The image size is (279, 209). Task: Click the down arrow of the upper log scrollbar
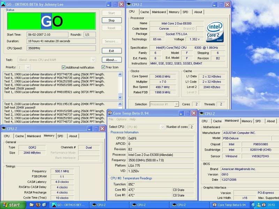120,97
